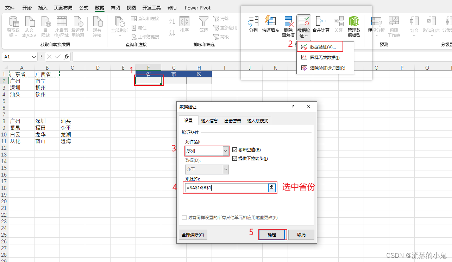Click the fx insert function icon
Screen dimensions: 452x262
tap(66, 57)
